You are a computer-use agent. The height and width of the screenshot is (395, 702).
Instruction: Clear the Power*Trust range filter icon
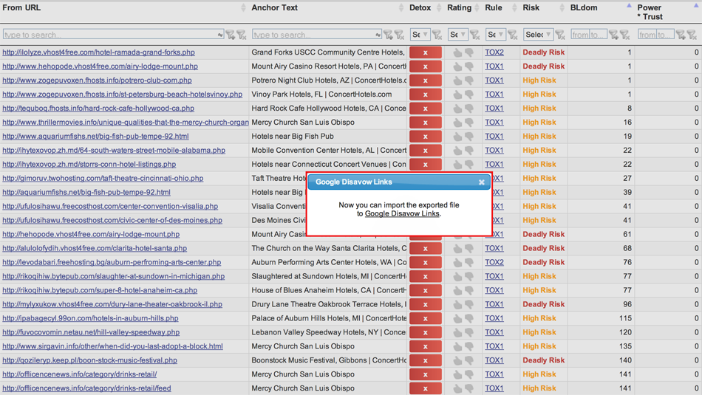pos(692,35)
